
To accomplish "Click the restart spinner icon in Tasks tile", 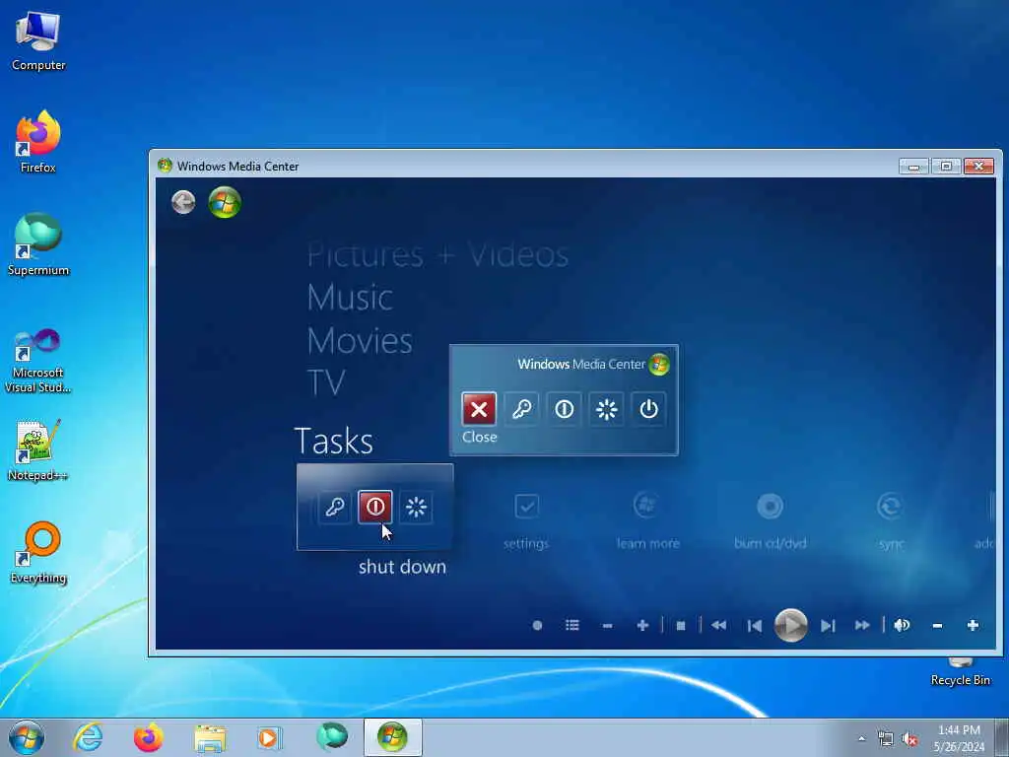I will click(416, 507).
